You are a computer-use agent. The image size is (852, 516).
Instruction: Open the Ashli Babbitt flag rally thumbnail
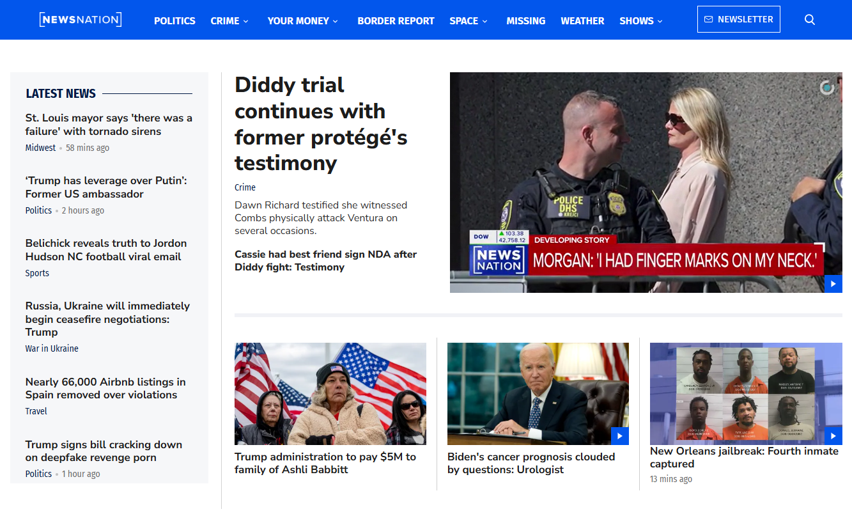(x=330, y=394)
